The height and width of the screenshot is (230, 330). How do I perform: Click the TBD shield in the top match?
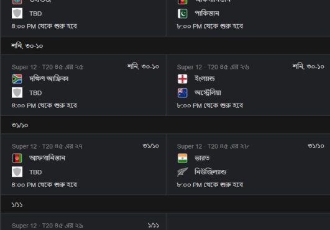point(17,14)
